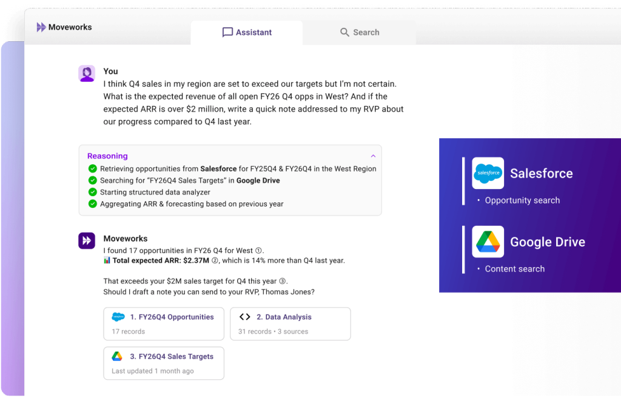This screenshot has height=404, width=621.
Task: Click citation marker 3 after this year
Action: coord(282,282)
